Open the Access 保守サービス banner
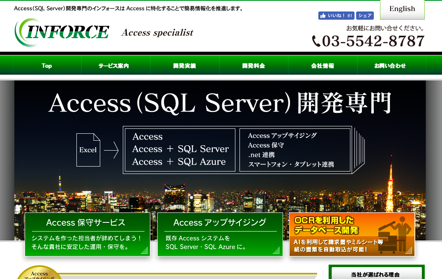This screenshot has height=279, width=442. pyautogui.click(x=87, y=234)
